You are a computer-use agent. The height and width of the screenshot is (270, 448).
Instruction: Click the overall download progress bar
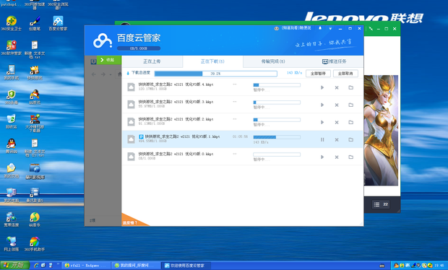[216, 74]
